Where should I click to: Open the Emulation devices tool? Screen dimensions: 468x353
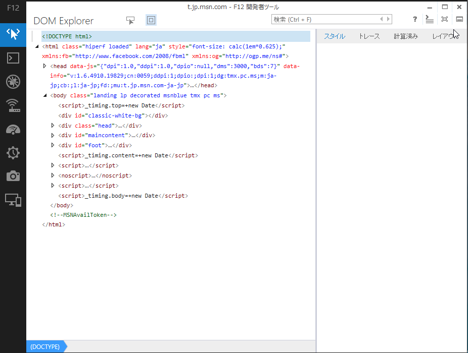[x=13, y=200]
